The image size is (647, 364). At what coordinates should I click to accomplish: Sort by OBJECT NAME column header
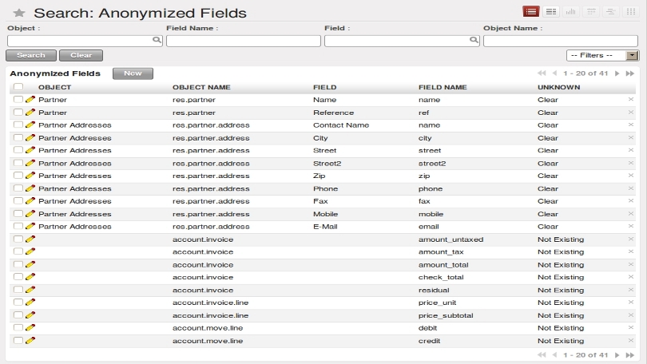(201, 87)
